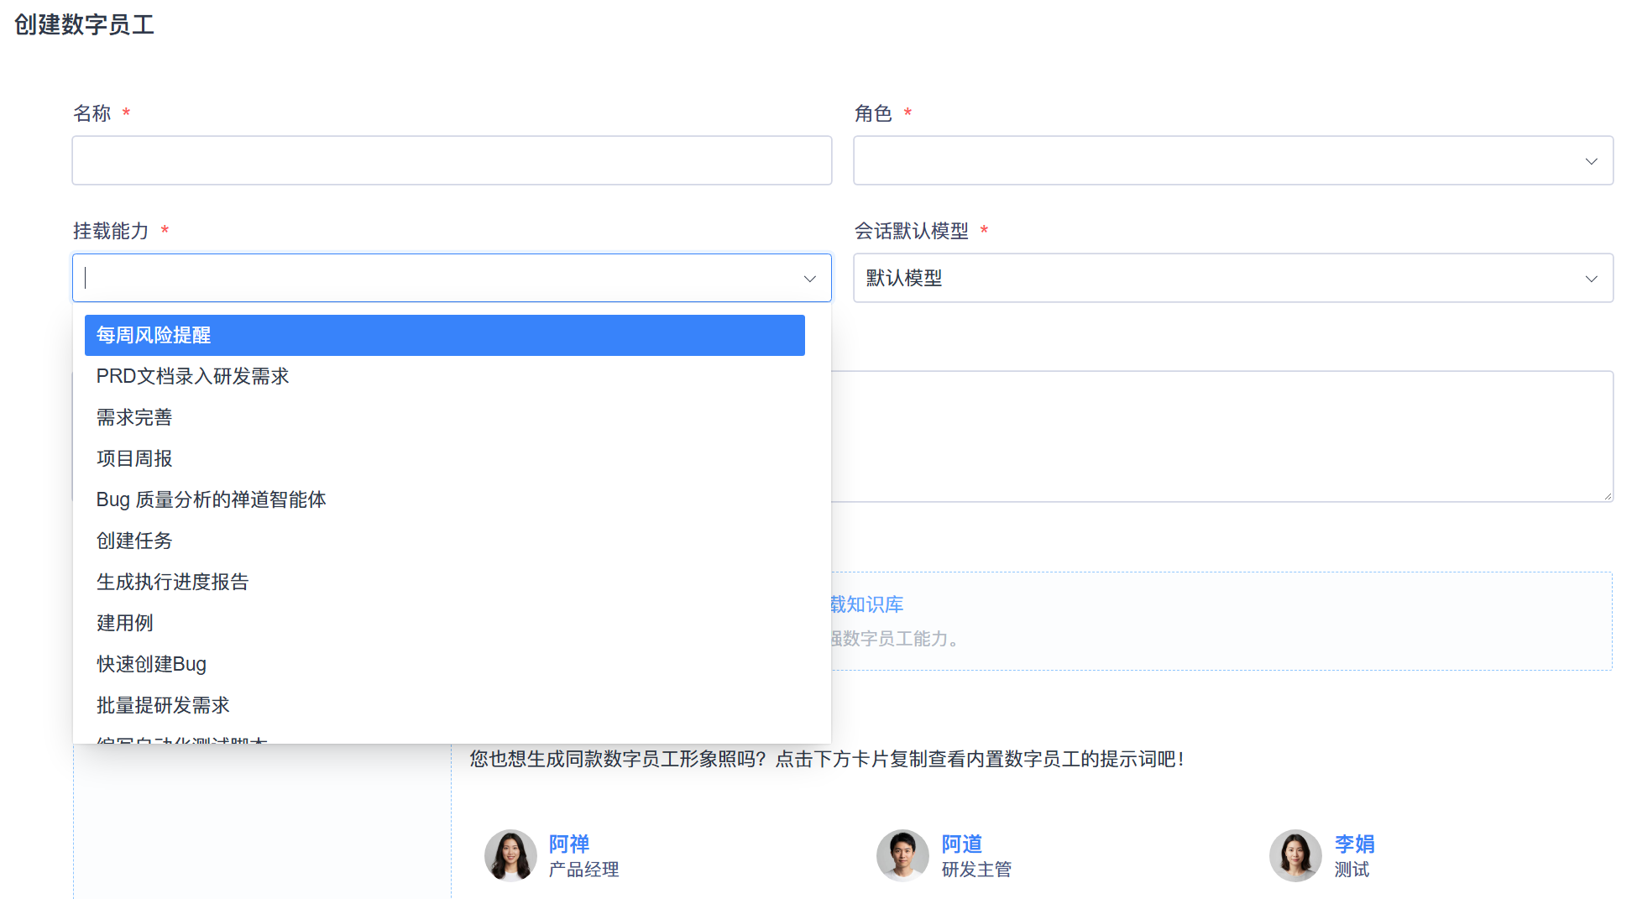Click the 角色 dropdown chevron arrow

1591,161
